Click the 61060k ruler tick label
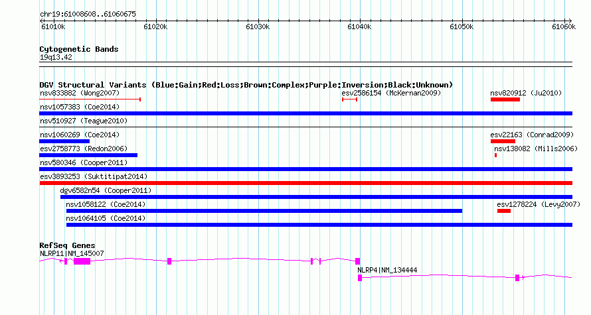The image size is (591, 315). (x=564, y=27)
